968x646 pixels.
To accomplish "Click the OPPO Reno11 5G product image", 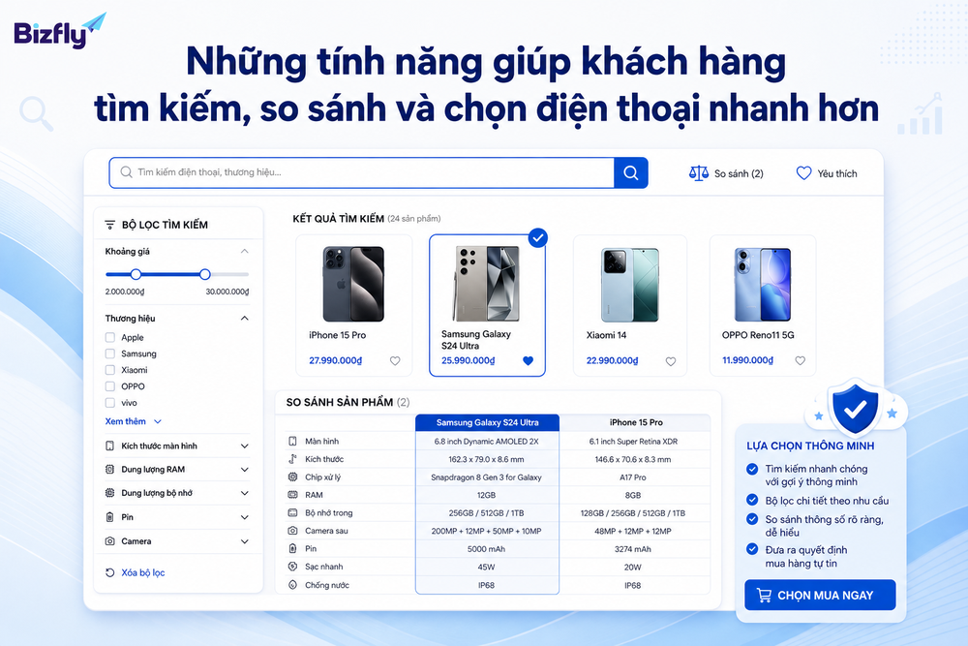I will (763, 284).
